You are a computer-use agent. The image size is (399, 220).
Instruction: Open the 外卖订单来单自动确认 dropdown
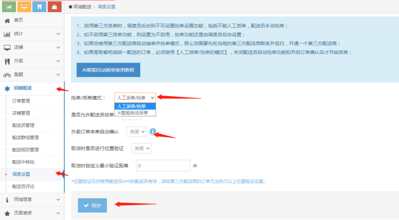click(136, 131)
